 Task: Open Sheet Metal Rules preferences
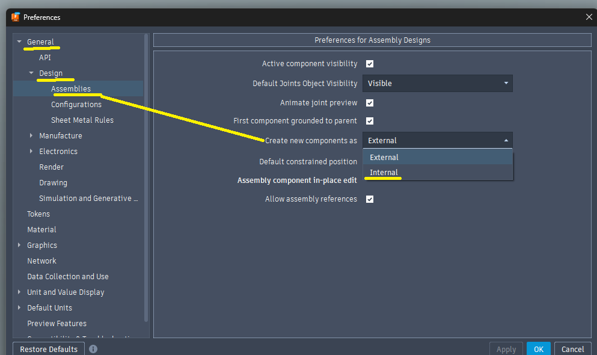click(x=82, y=120)
